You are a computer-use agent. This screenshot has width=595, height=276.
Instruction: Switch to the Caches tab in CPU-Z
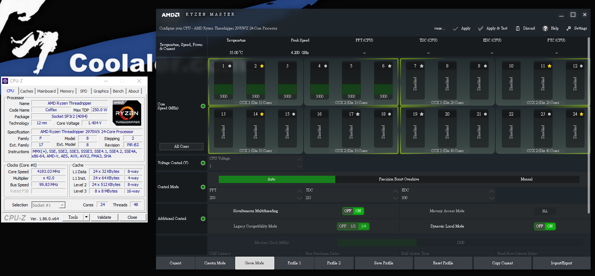tap(27, 91)
